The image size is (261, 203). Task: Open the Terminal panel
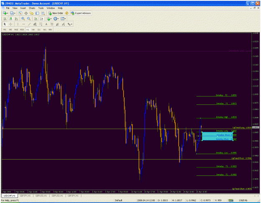point(37,13)
